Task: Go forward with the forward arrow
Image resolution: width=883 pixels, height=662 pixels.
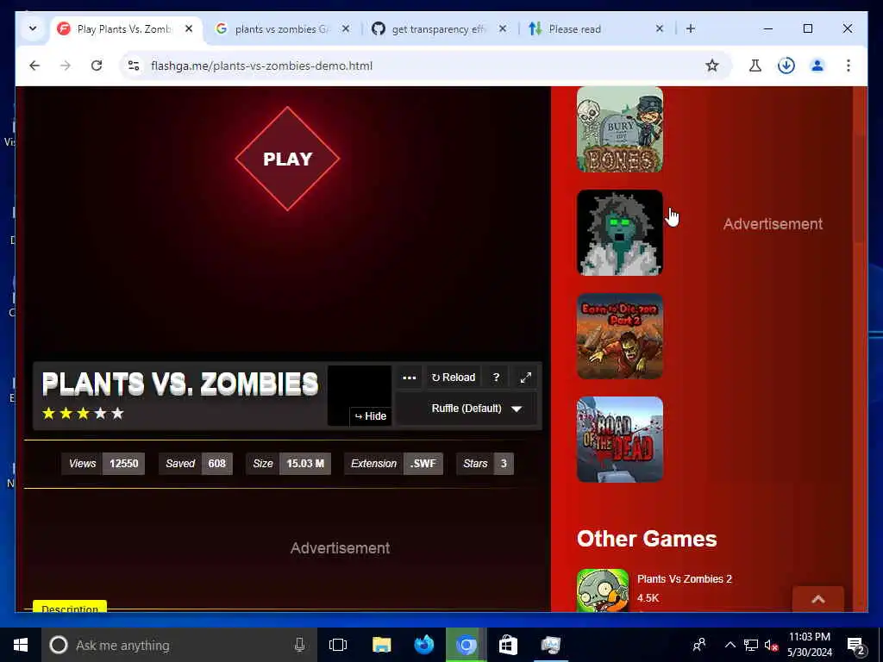Action: [66, 66]
